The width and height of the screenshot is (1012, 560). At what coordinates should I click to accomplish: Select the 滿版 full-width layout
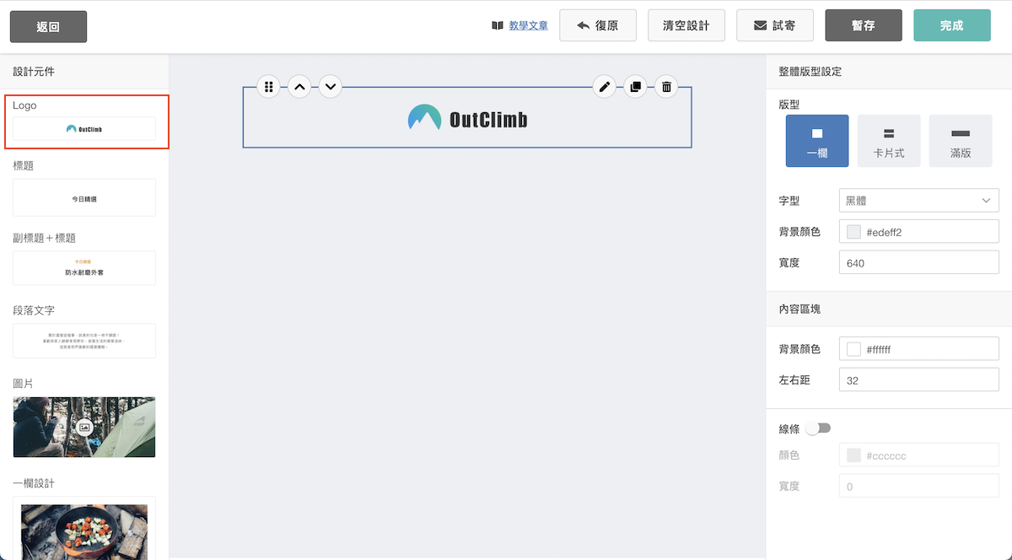961,141
